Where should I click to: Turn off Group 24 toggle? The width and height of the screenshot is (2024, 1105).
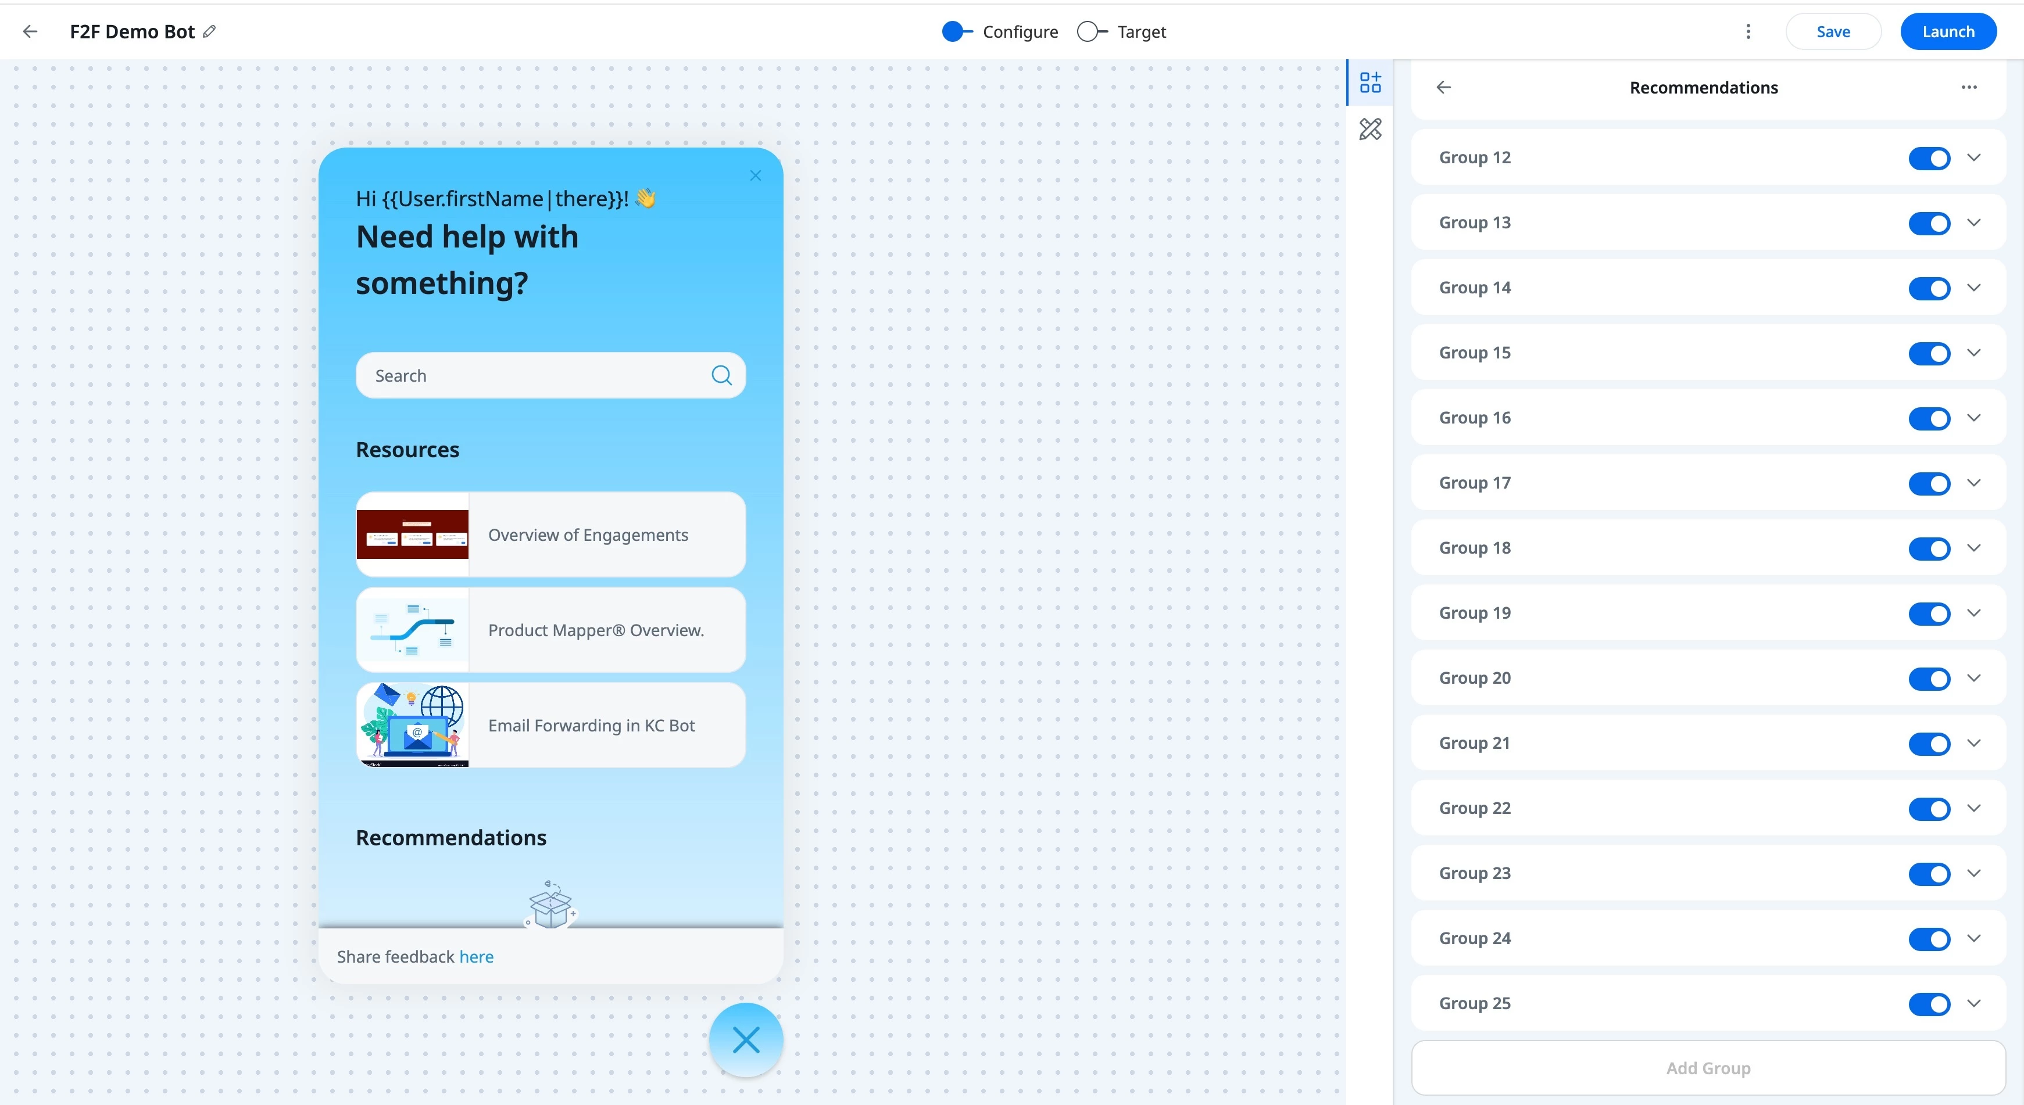pyautogui.click(x=1930, y=939)
